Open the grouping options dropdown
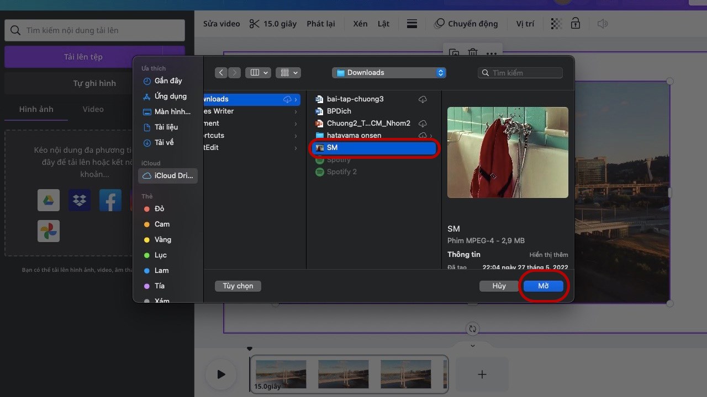The image size is (707, 397). (288, 73)
